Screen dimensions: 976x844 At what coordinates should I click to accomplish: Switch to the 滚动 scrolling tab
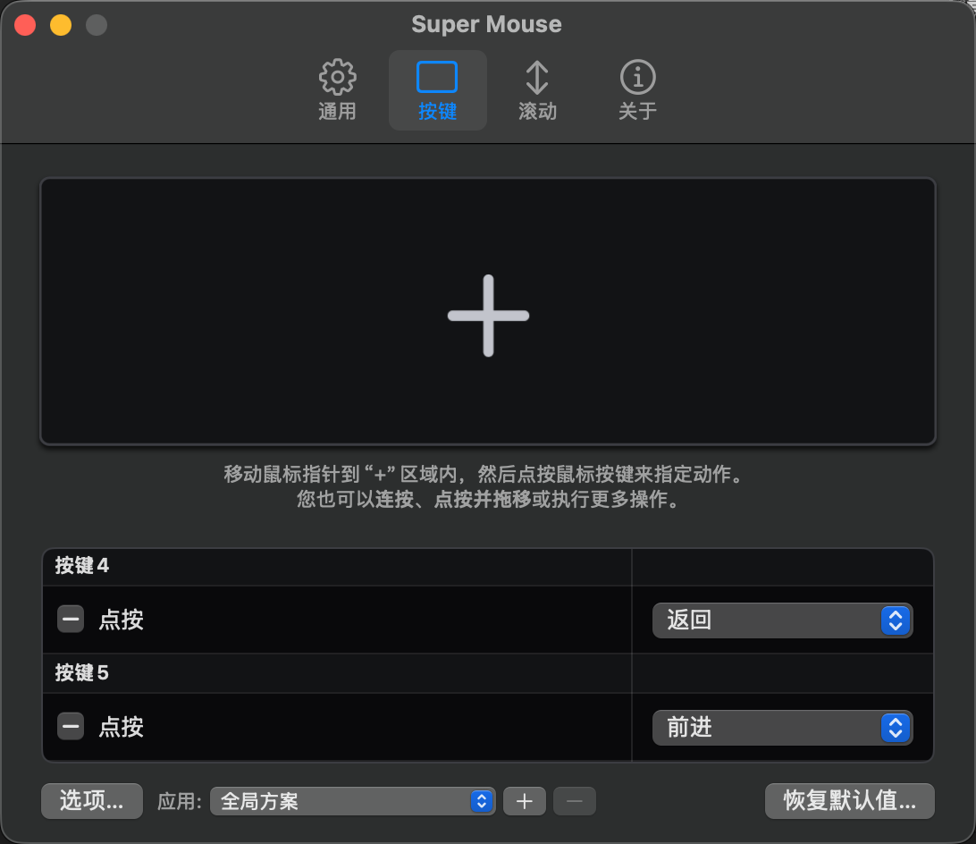click(537, 90)
